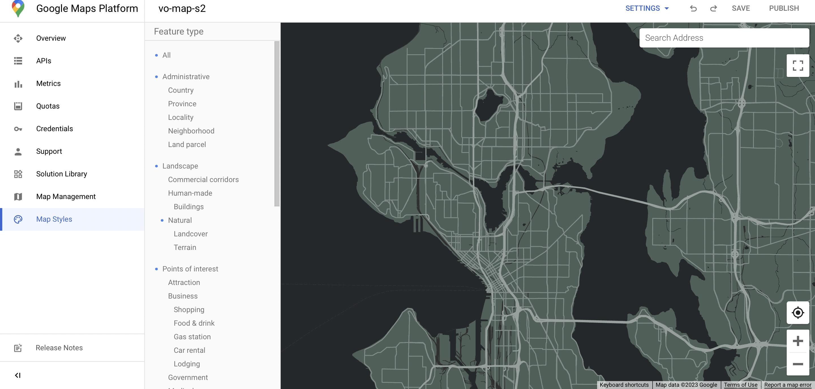Select Points of interest feature group
Image resolution: width=815 pixels, height=389 pixels.
click(x=190, y=269)
